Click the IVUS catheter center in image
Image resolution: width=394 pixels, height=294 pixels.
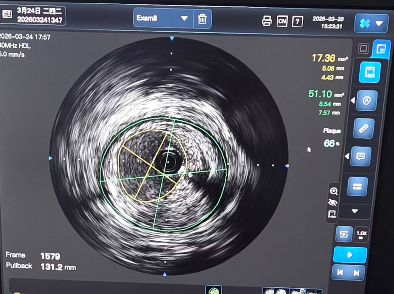[168, 162]
